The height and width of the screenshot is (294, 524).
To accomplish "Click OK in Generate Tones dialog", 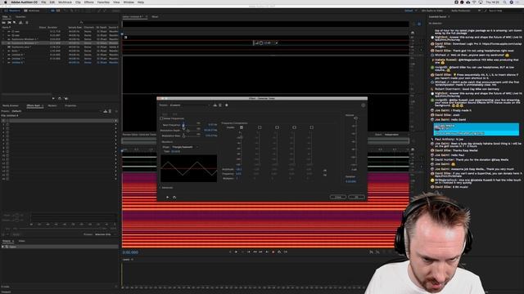I will tap(356, 197).
